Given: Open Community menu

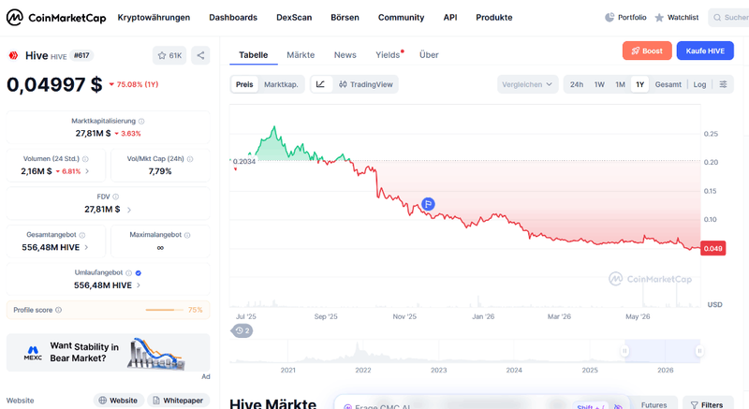Looking at the screenshot, I should pyautogui.click(x=402, y=18).
